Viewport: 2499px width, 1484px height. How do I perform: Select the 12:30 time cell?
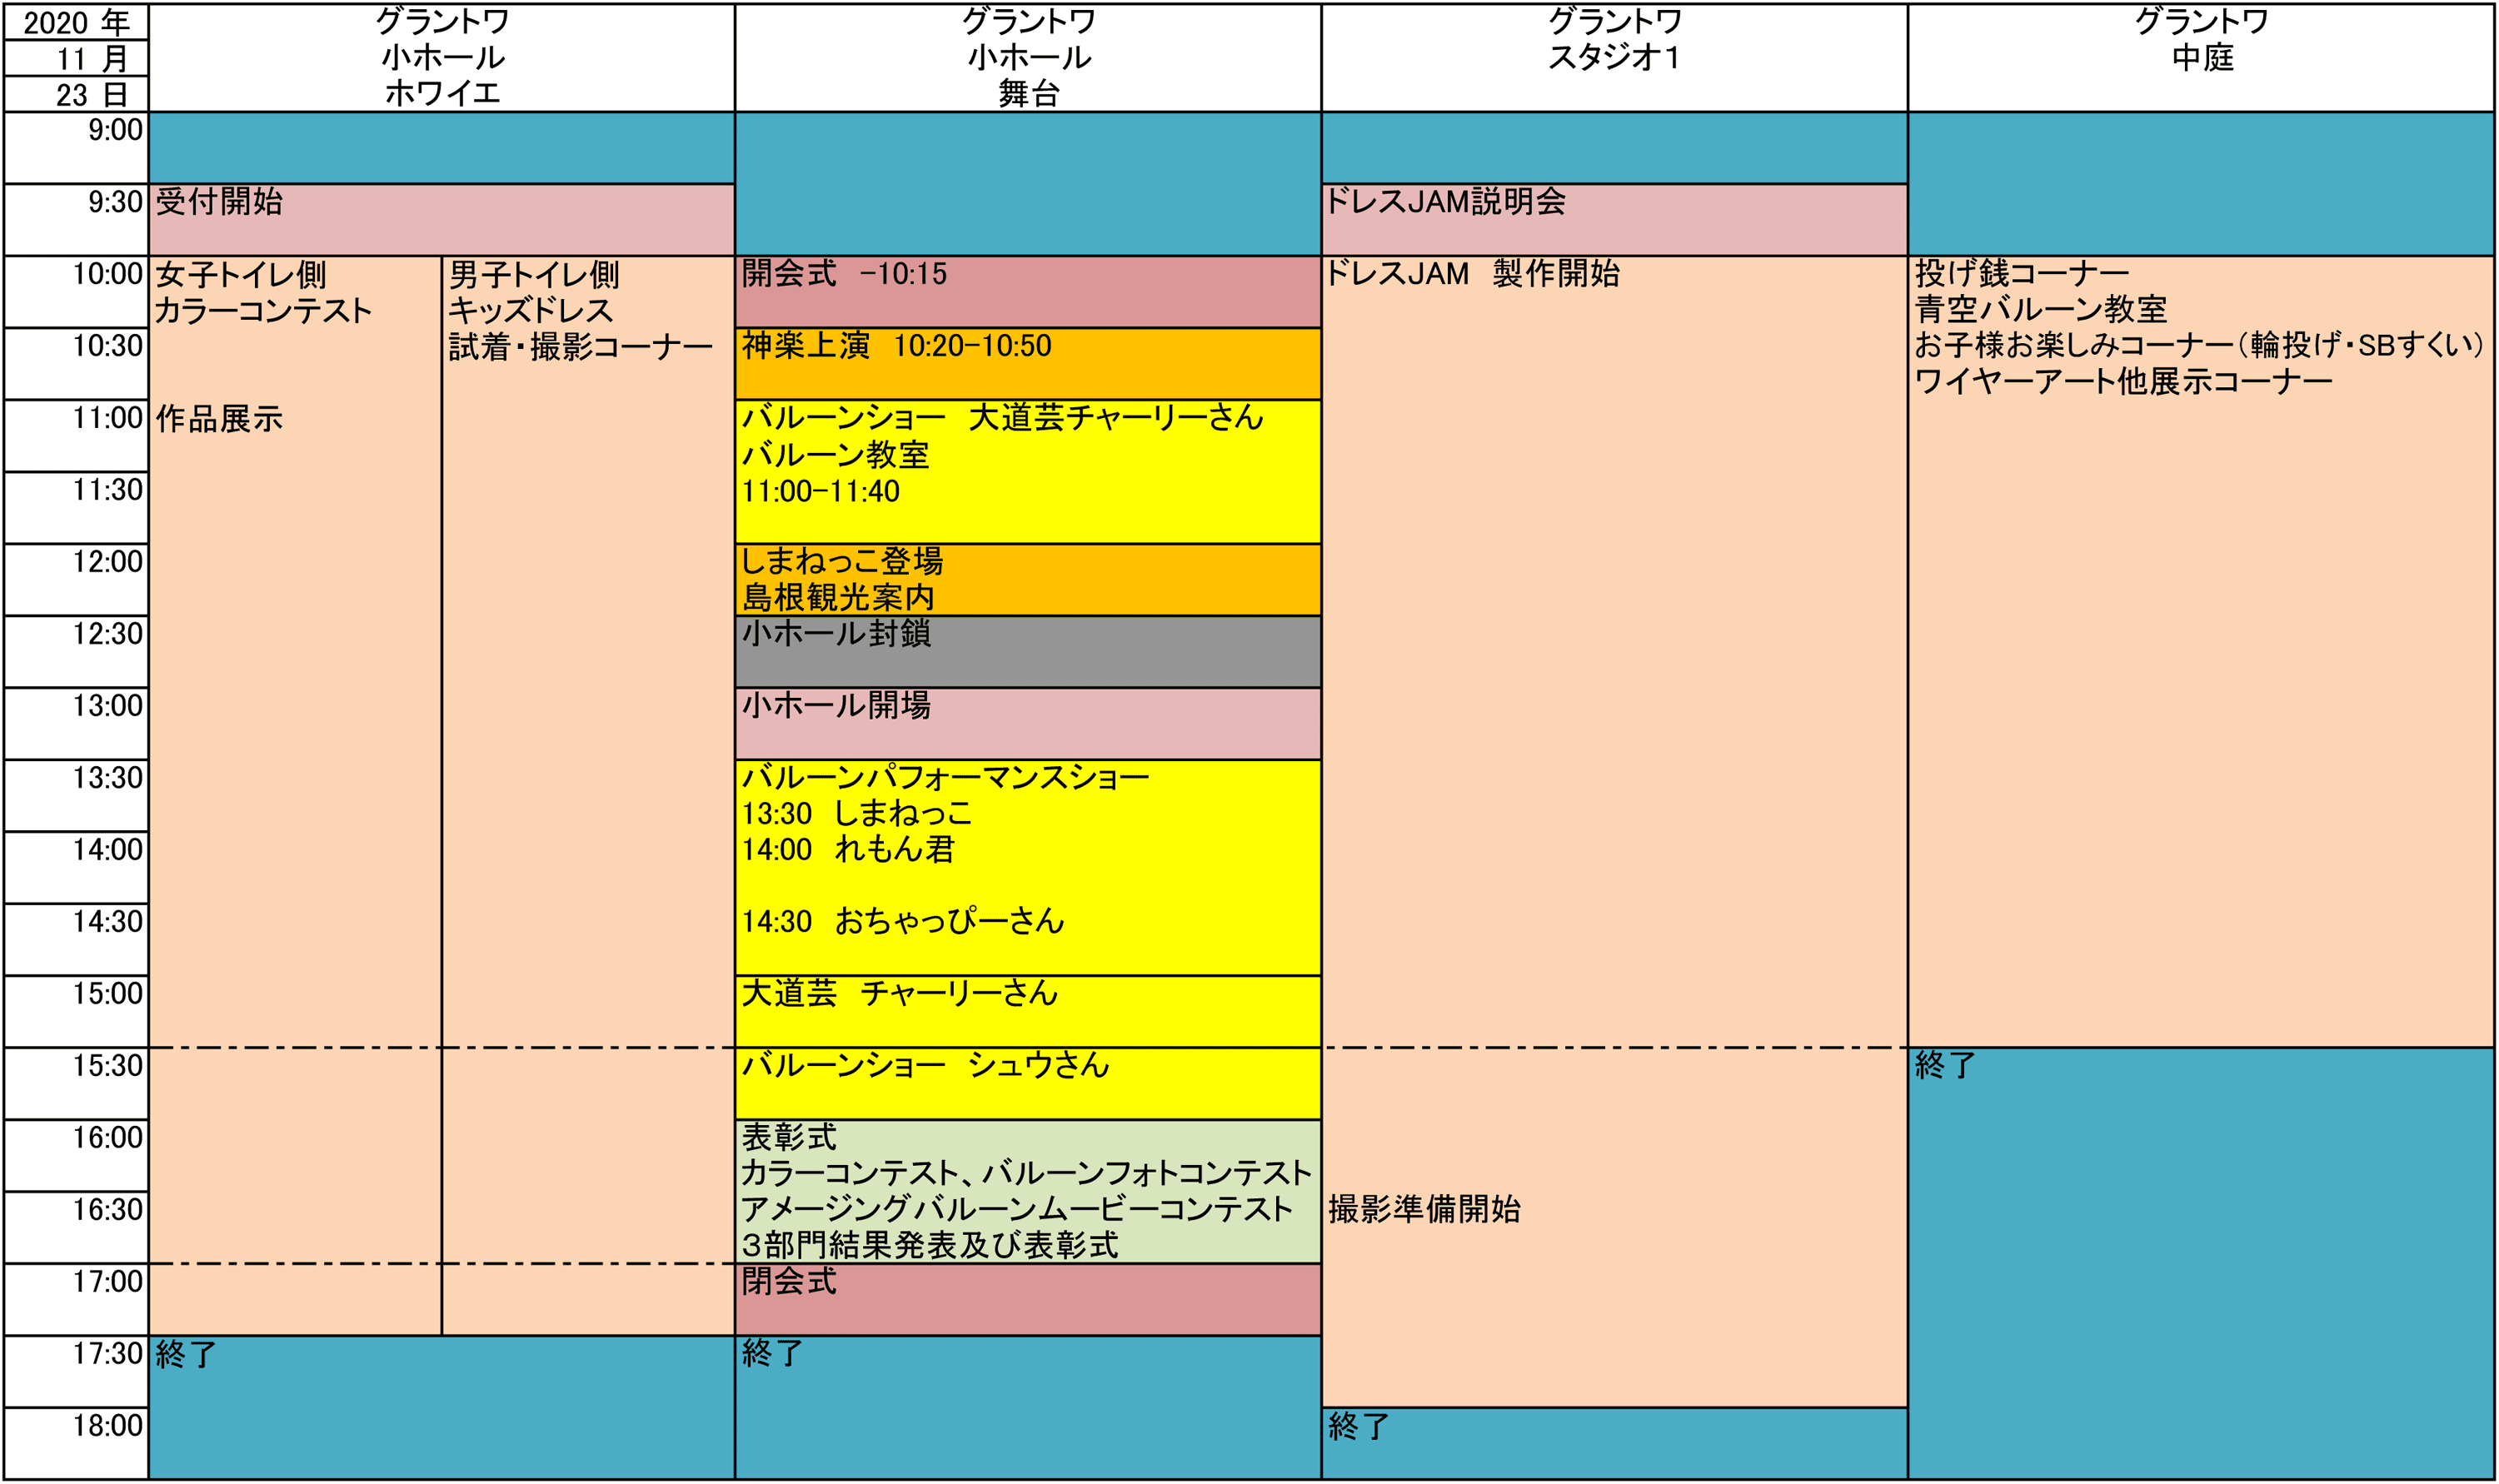(76, 652)
